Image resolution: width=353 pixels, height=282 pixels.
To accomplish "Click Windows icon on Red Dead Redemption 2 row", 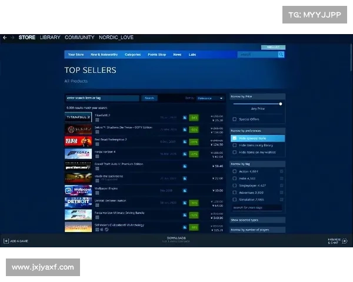I will point(97,144).
